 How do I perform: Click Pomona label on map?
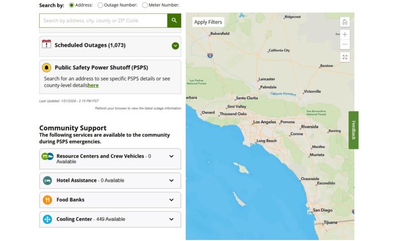(x=287, y=122)
